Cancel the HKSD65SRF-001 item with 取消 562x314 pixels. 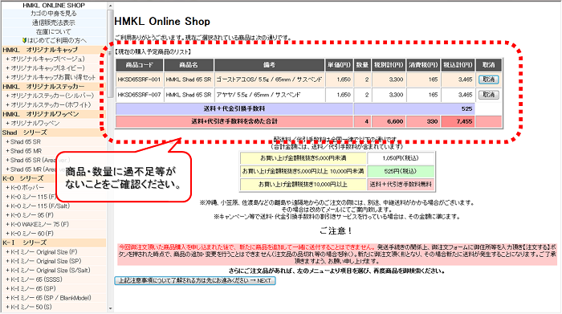(x=488, y=80)
